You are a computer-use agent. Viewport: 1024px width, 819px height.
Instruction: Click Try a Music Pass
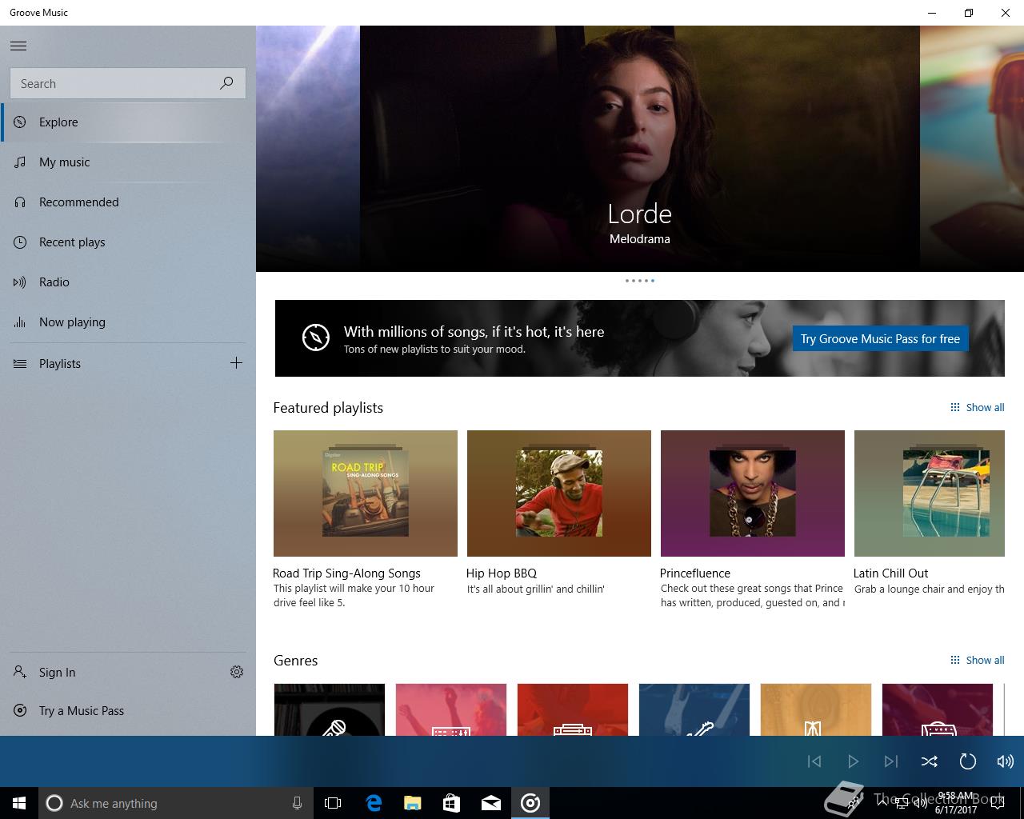pos(128,711)
